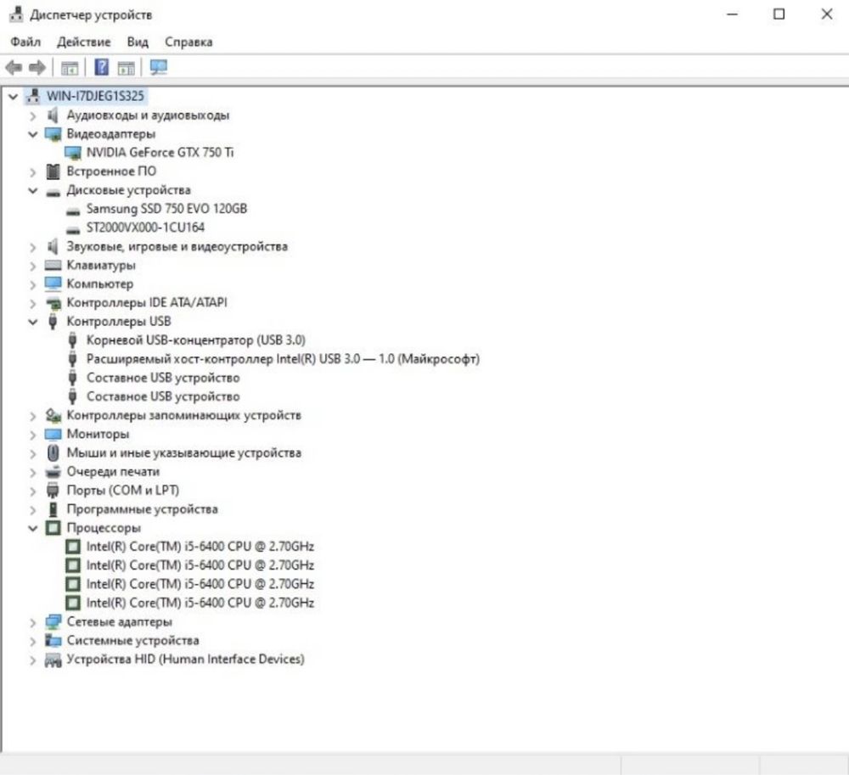Click the icon for Контроллеры запоминающих устройств

(53, 415)
